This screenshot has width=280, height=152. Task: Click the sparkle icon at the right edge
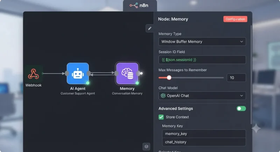point(256,128)
